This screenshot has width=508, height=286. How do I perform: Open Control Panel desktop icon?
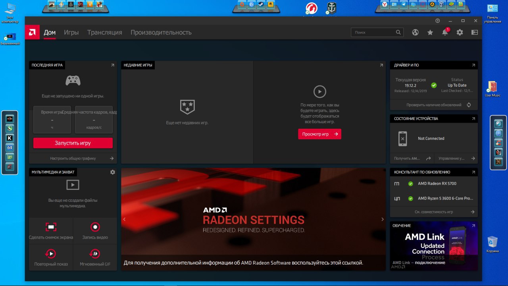coord(493,13)
